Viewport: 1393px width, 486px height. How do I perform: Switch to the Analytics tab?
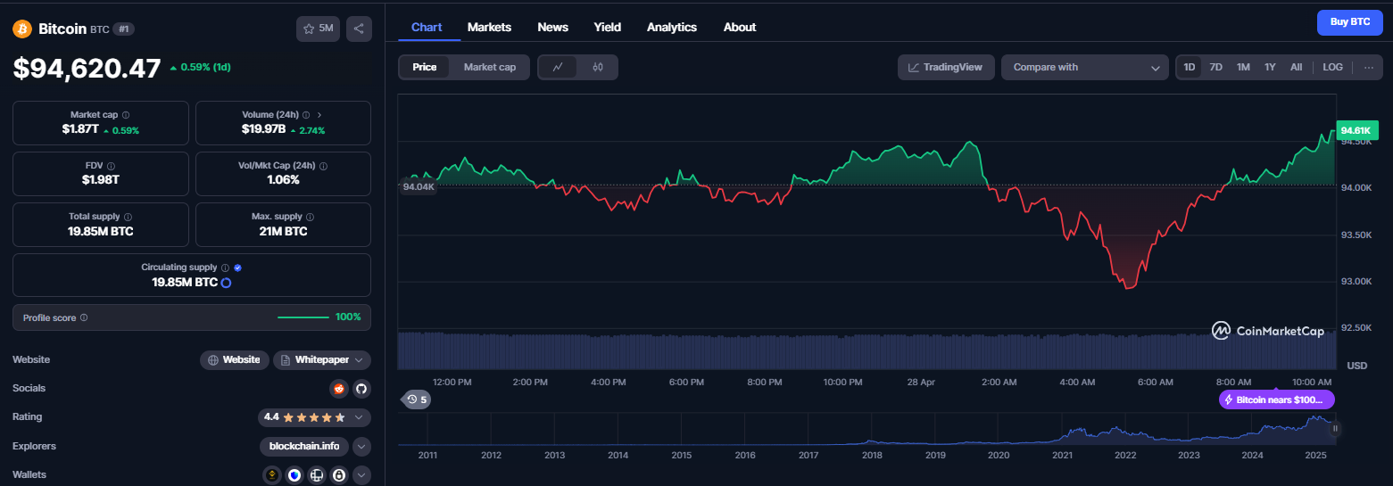[671, 27]
